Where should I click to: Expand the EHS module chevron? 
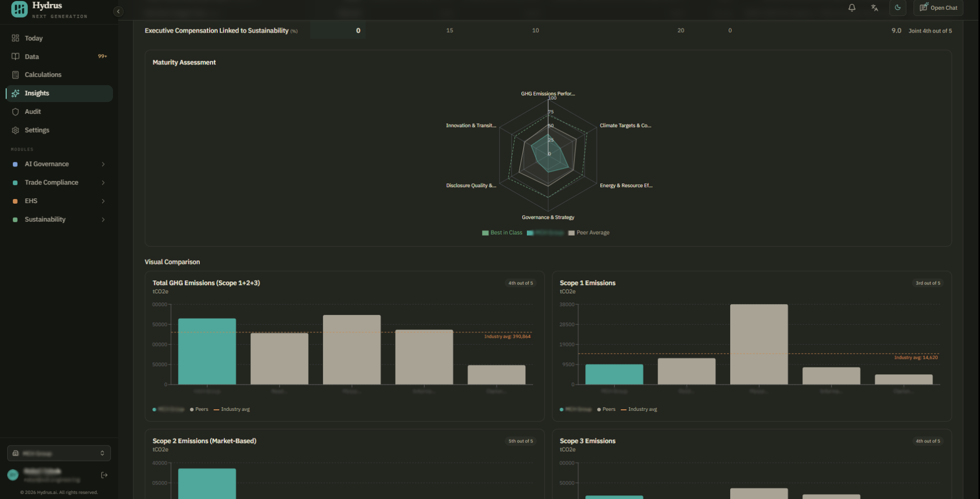[x=103, y=201]
